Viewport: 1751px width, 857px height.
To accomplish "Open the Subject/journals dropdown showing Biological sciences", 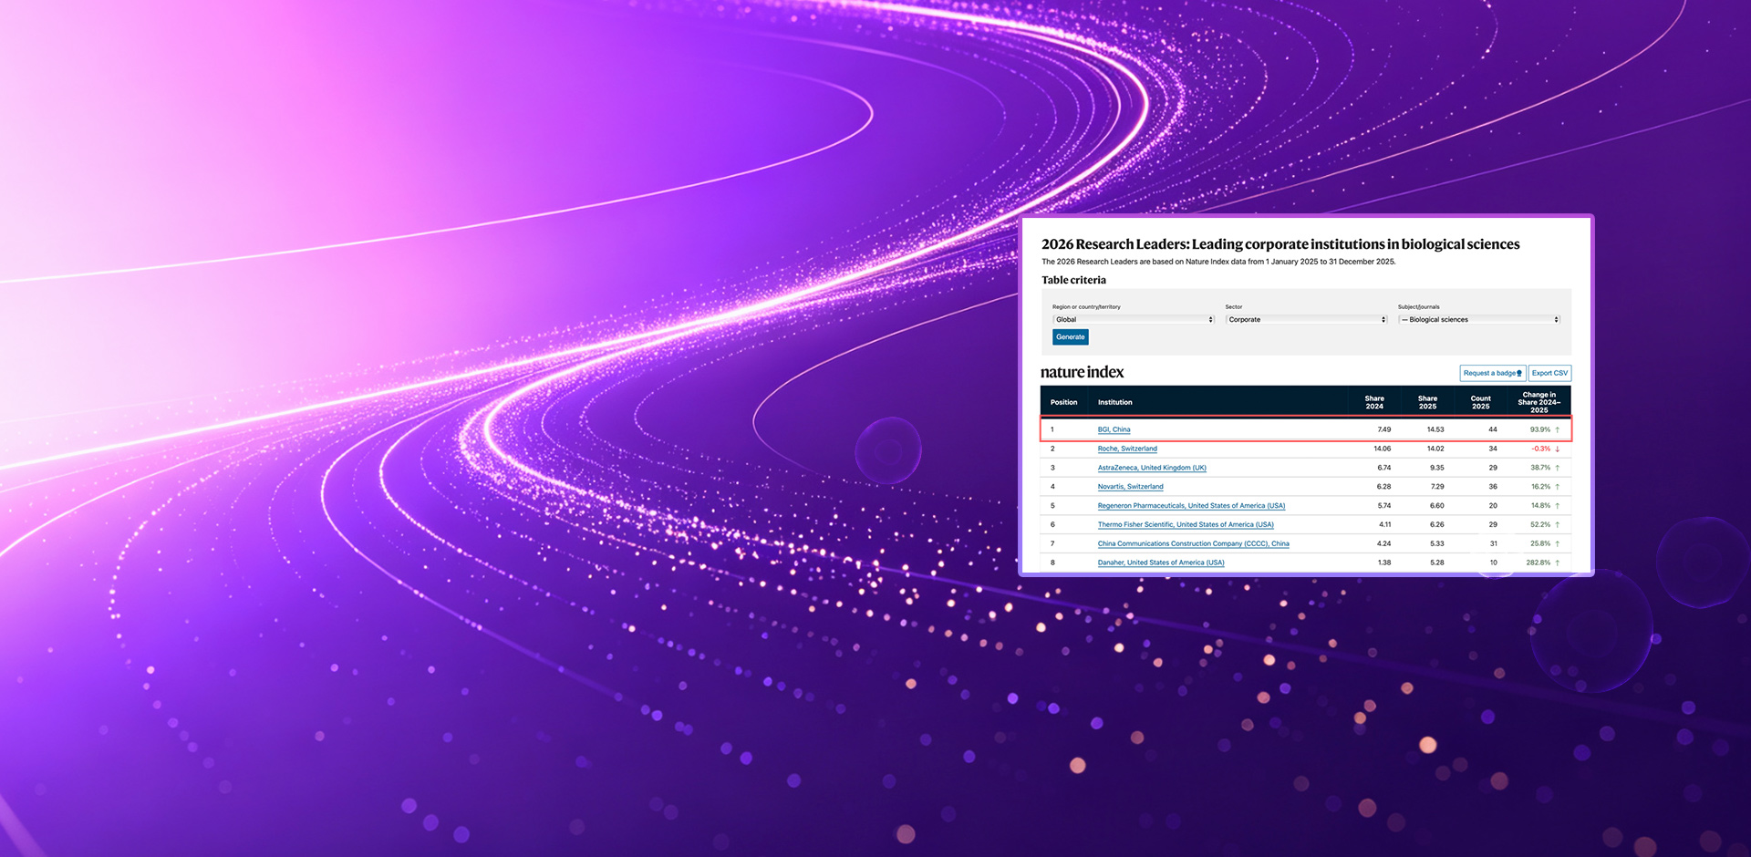I will click(x=1479, y=319).
